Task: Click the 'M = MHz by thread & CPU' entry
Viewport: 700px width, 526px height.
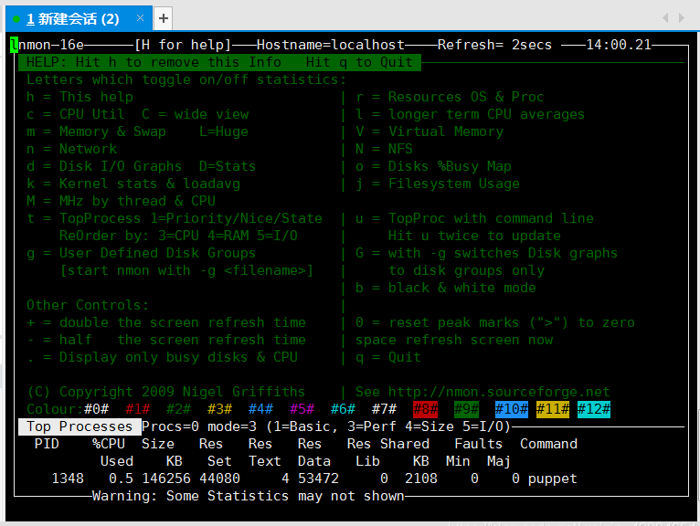Action: [121, 201]
